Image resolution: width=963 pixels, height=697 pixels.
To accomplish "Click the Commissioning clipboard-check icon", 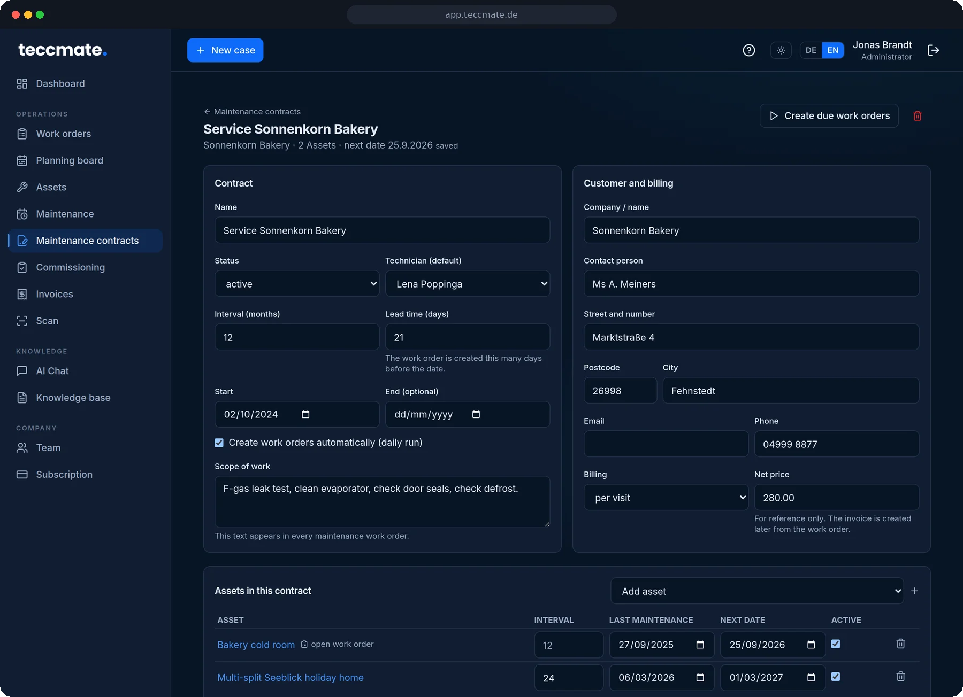I will (x=22, y=267).
